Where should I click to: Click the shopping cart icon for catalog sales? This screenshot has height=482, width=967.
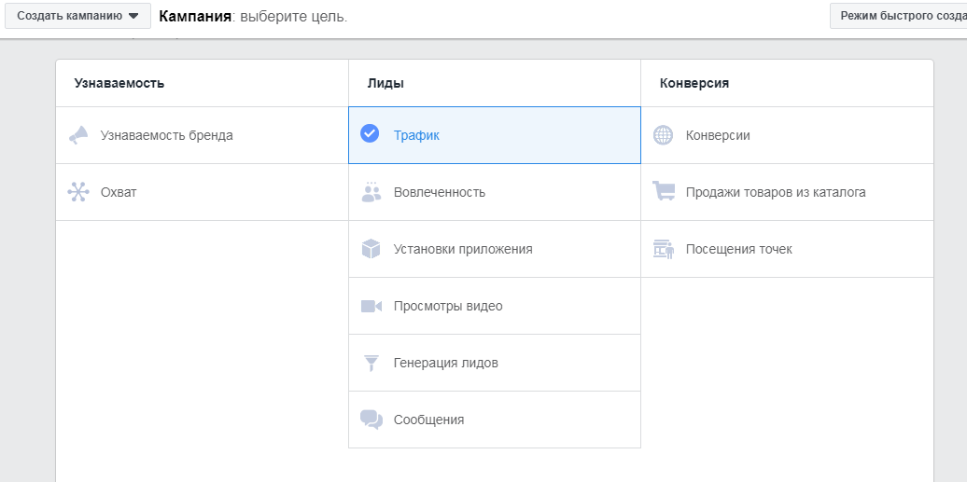(663, 192)
